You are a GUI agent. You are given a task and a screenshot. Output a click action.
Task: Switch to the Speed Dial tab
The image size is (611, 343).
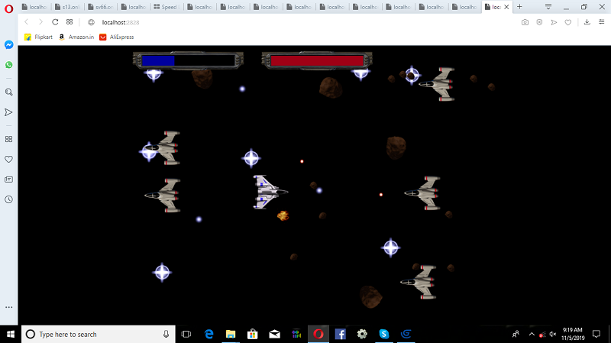coord(167,7)
